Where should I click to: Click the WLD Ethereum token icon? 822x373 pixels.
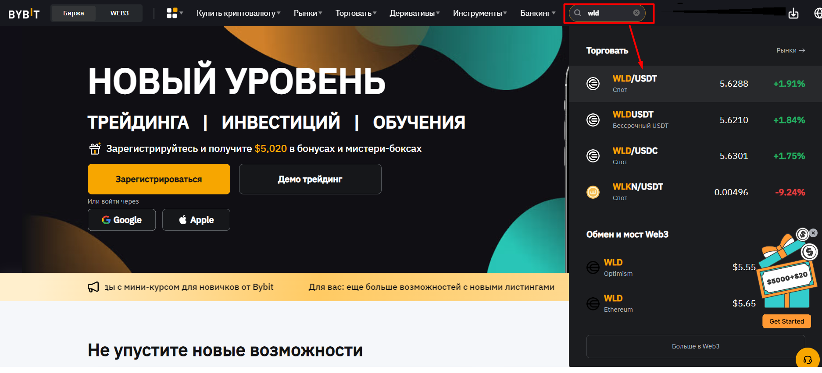tap(593, 303)
